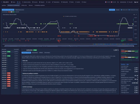The height and width of the screenshot is (104, 140).
Task: Click the US flag clock indicator
Action: [113, 2]
